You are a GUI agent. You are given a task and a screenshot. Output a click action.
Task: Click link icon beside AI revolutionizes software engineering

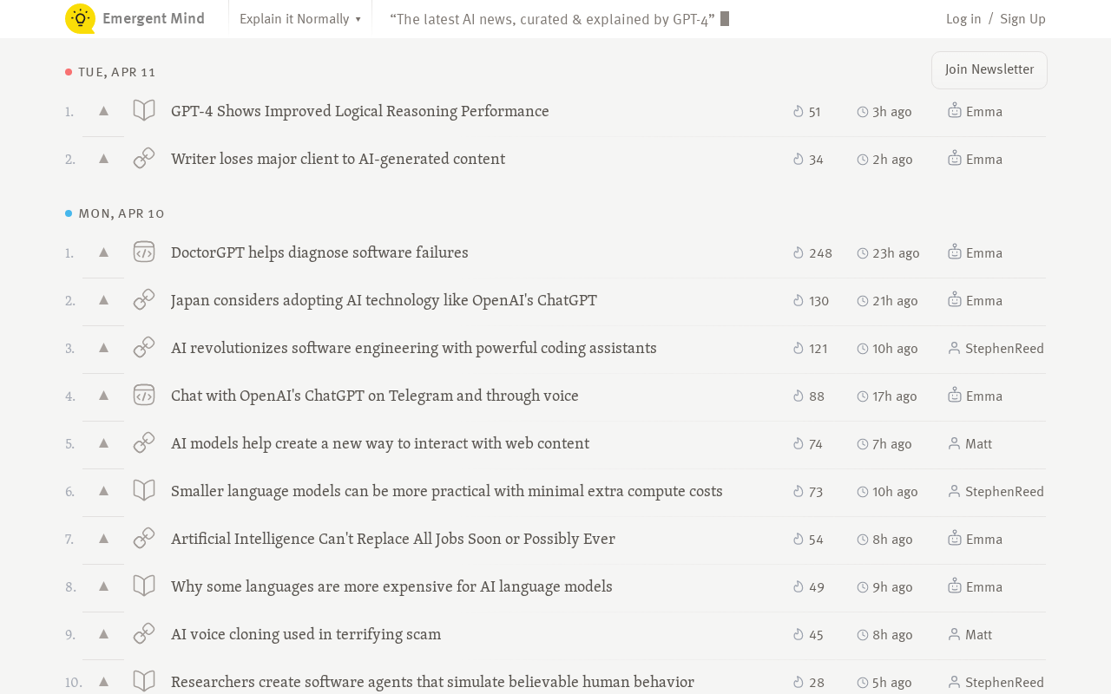click(x=144, y=347)
